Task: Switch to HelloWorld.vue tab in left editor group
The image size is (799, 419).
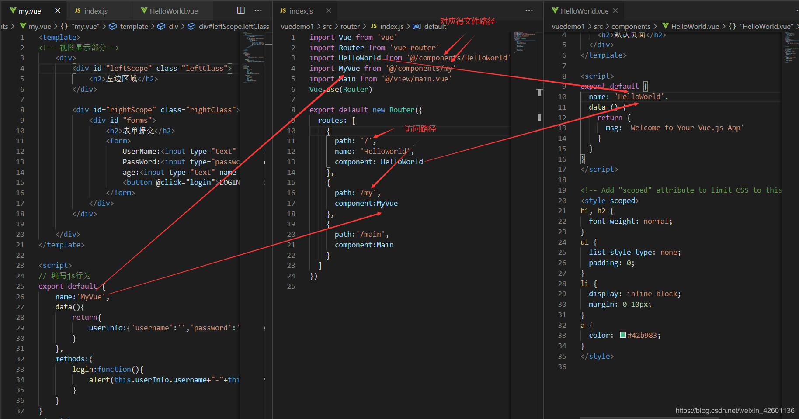Action: click(x=173, y=11)
